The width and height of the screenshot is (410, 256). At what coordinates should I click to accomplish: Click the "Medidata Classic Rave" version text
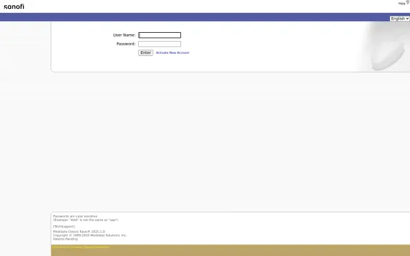(x=79, y=231)
